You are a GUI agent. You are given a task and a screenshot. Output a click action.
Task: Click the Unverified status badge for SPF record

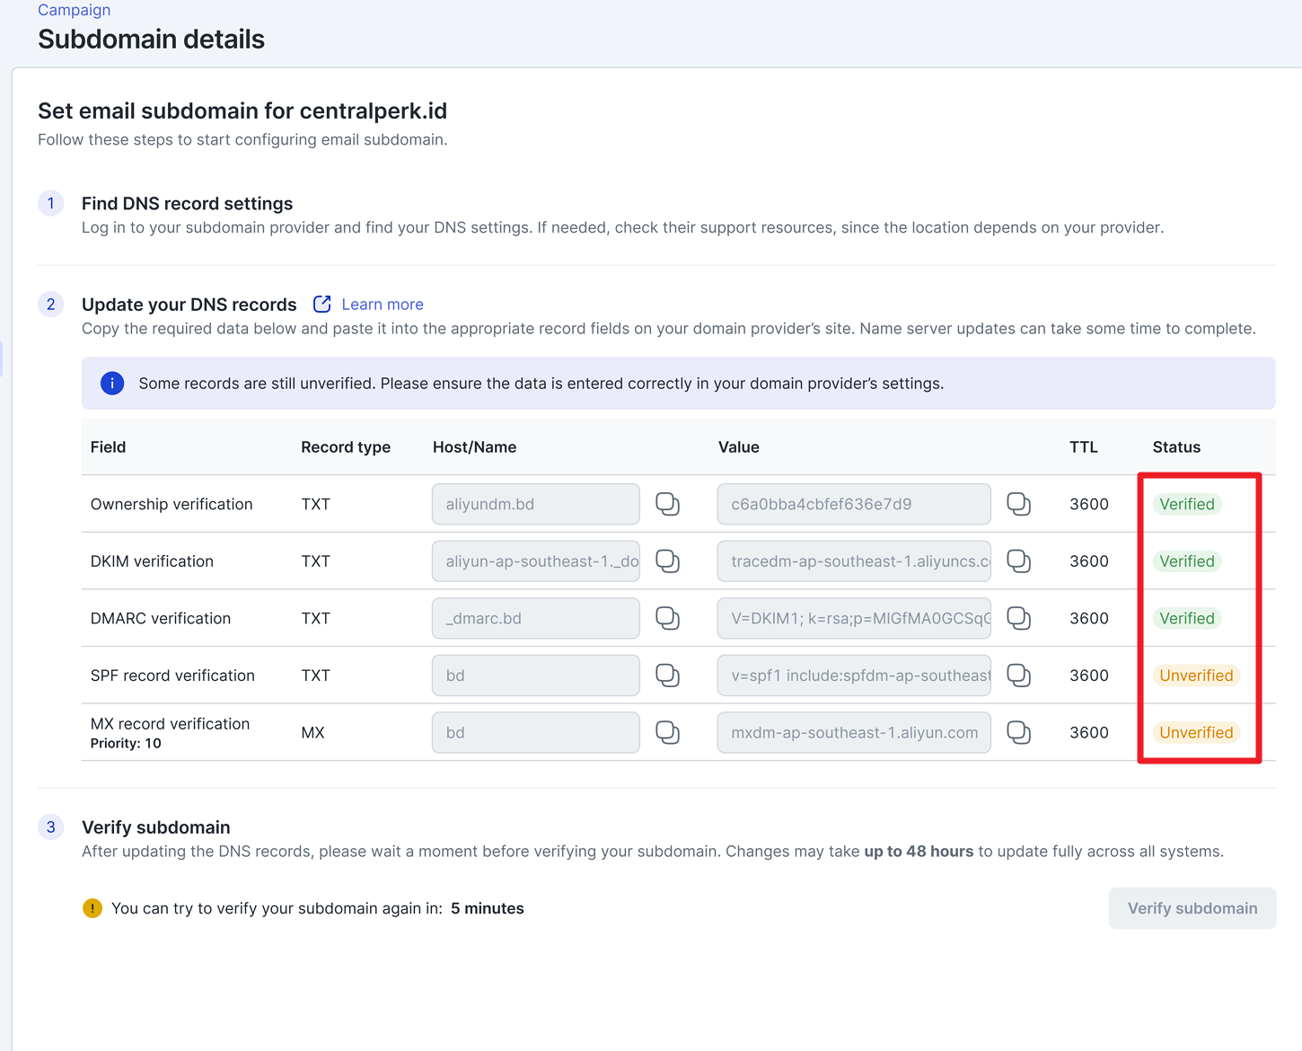click(x=1195, y=676)
